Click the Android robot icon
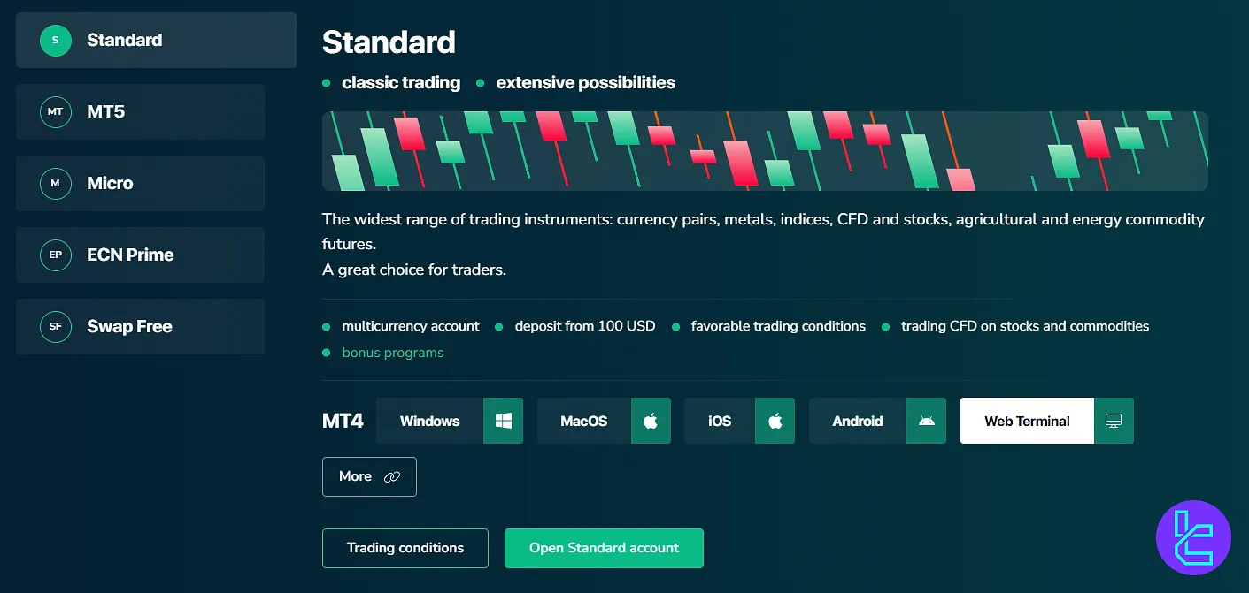 926,421
